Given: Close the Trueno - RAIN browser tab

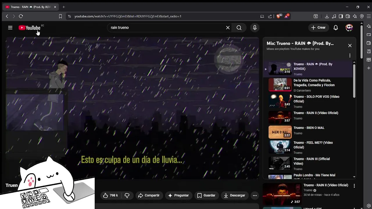Looking at the screenshot, I should (55, 7).
